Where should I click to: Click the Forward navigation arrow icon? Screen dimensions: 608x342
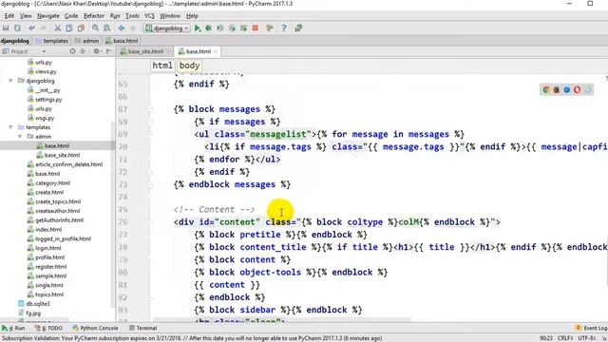[x=133, y=28]
